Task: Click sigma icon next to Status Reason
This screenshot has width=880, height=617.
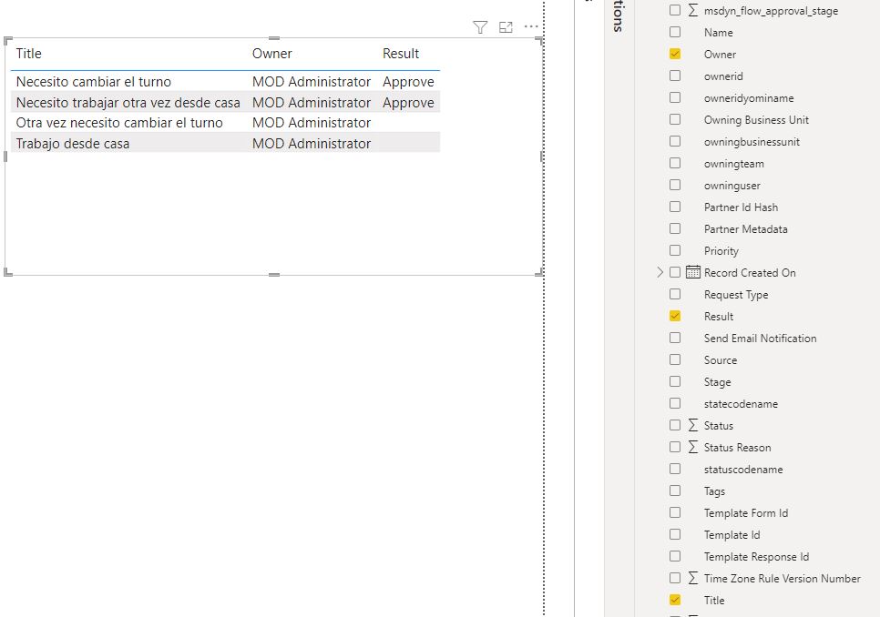Action: (693, 447)
